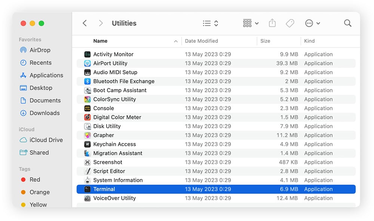
Task: Open the Shared sidebar item
Action: [34, 152]
